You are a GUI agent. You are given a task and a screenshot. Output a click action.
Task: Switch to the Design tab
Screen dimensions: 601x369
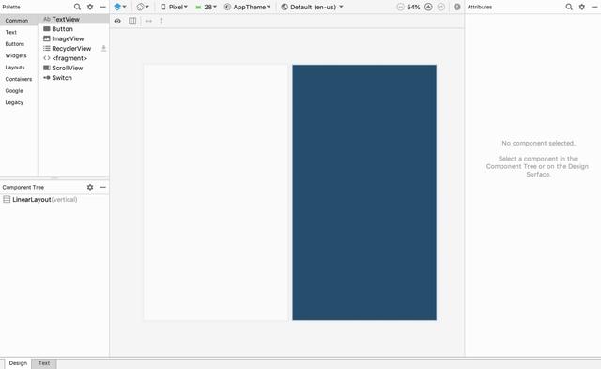[x=18, y=363]
